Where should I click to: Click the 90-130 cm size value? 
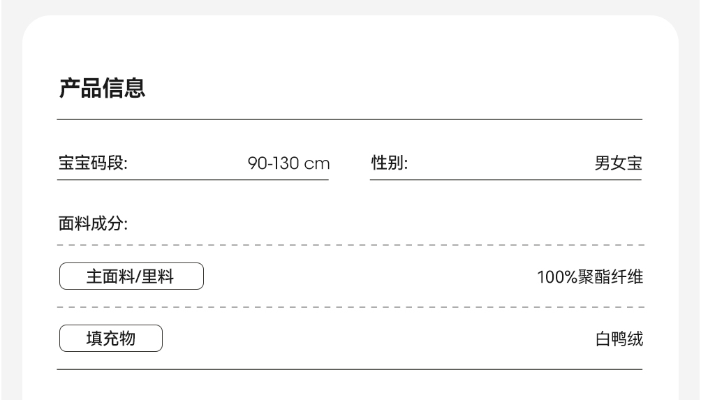(288, 164)
